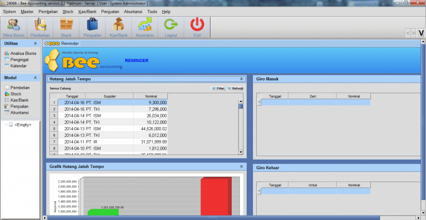Click the Filter button
Image resolution: width=426 pixels, height=220 pixels.
pos(218,88)
